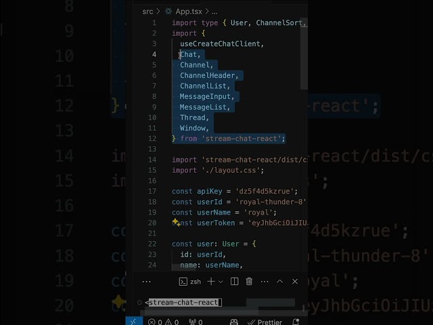Open the terminal launch profile dropdown arrow
The image size is (433, 325).
221,282
